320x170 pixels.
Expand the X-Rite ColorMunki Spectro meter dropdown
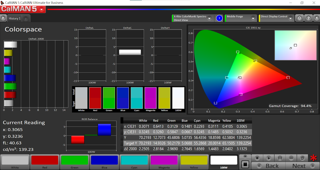point(209,18)
